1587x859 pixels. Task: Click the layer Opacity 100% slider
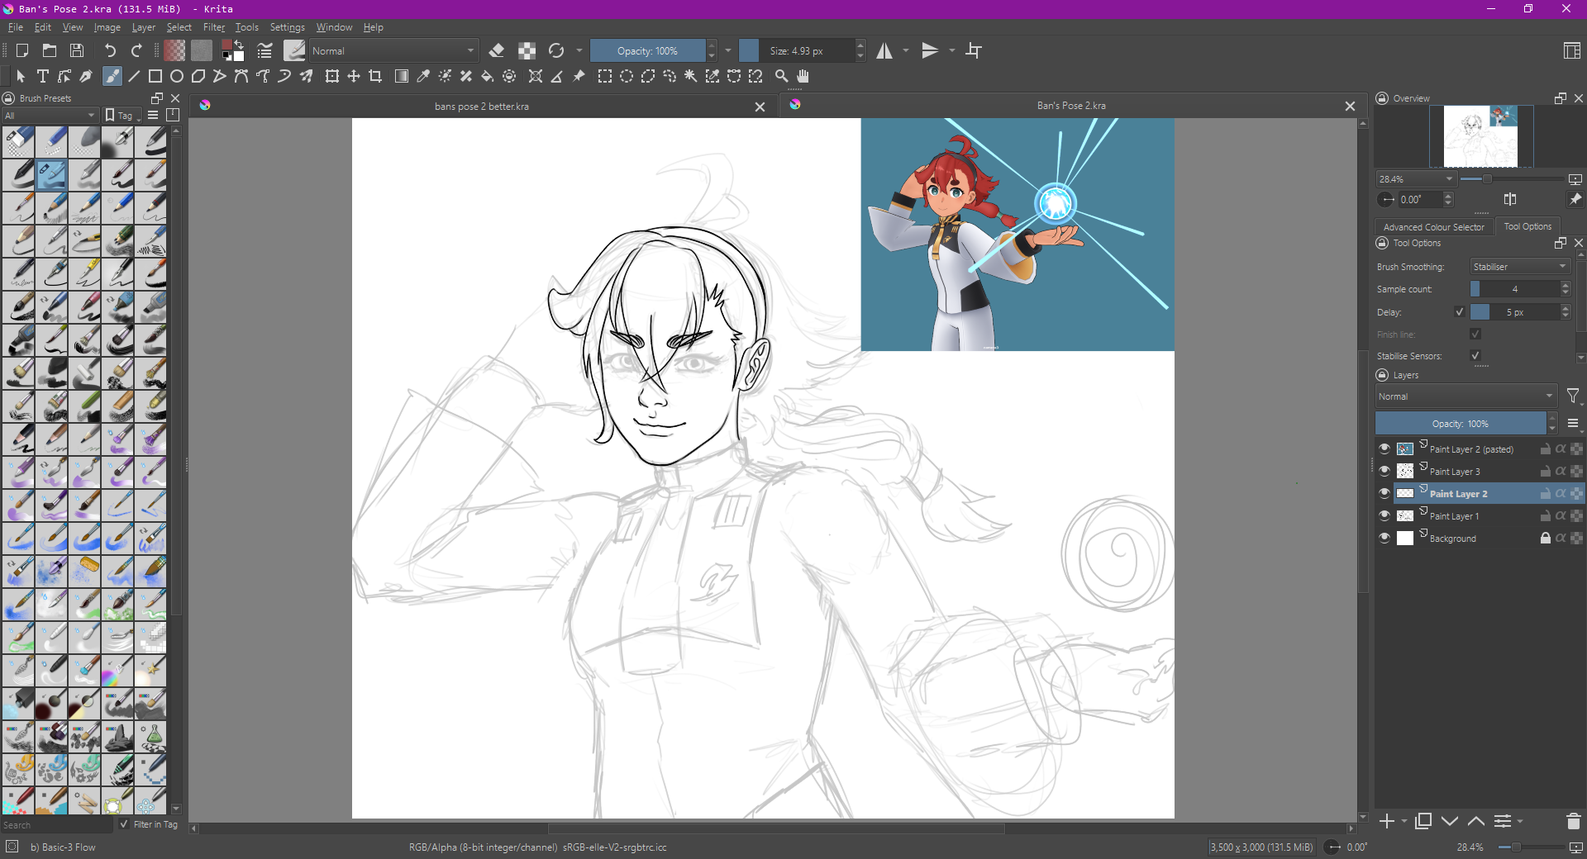1461,424
